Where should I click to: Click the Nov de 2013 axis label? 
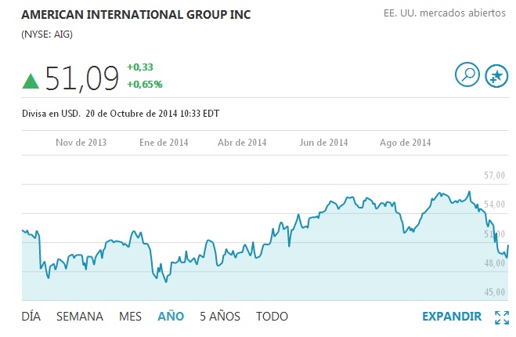81,143
